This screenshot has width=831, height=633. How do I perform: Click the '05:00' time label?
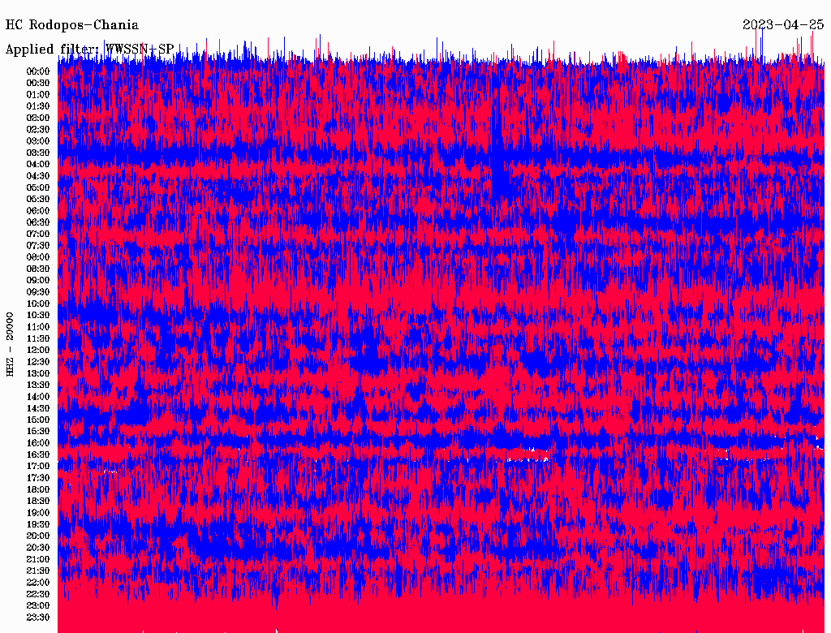[38, 187]
